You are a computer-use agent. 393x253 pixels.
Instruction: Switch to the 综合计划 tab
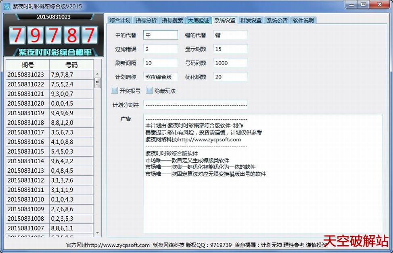click(120, 19)
